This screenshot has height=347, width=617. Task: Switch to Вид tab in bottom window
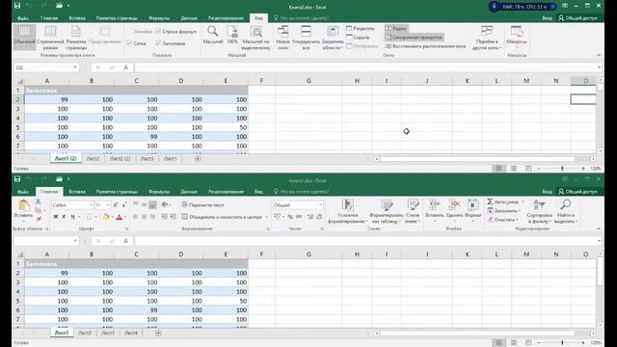(258, 192)
